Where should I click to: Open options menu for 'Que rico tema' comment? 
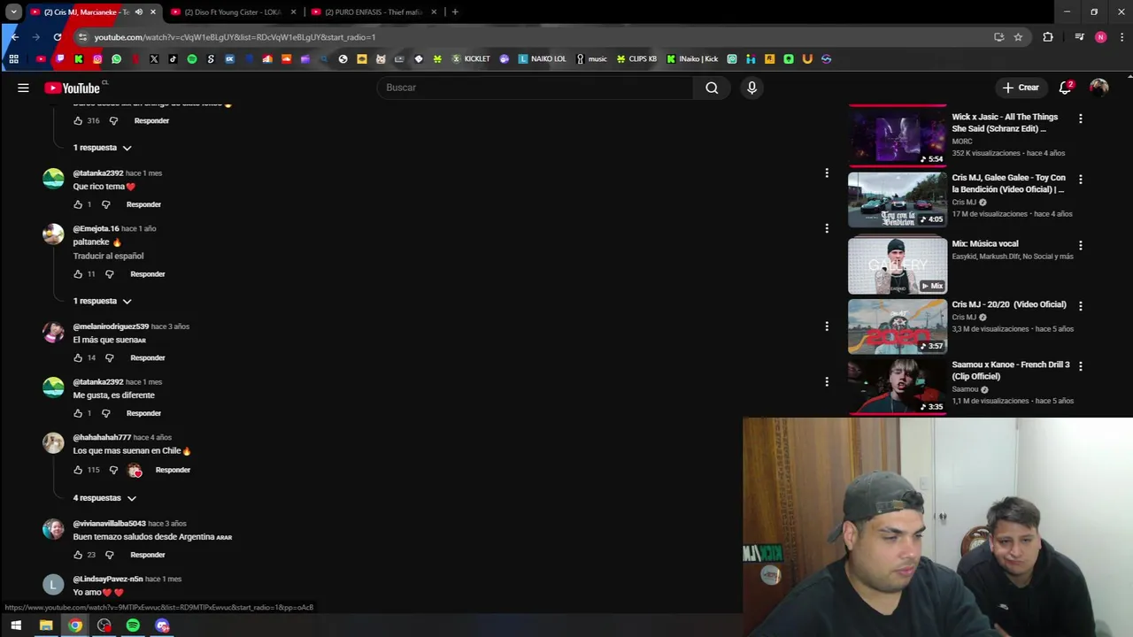827,173
